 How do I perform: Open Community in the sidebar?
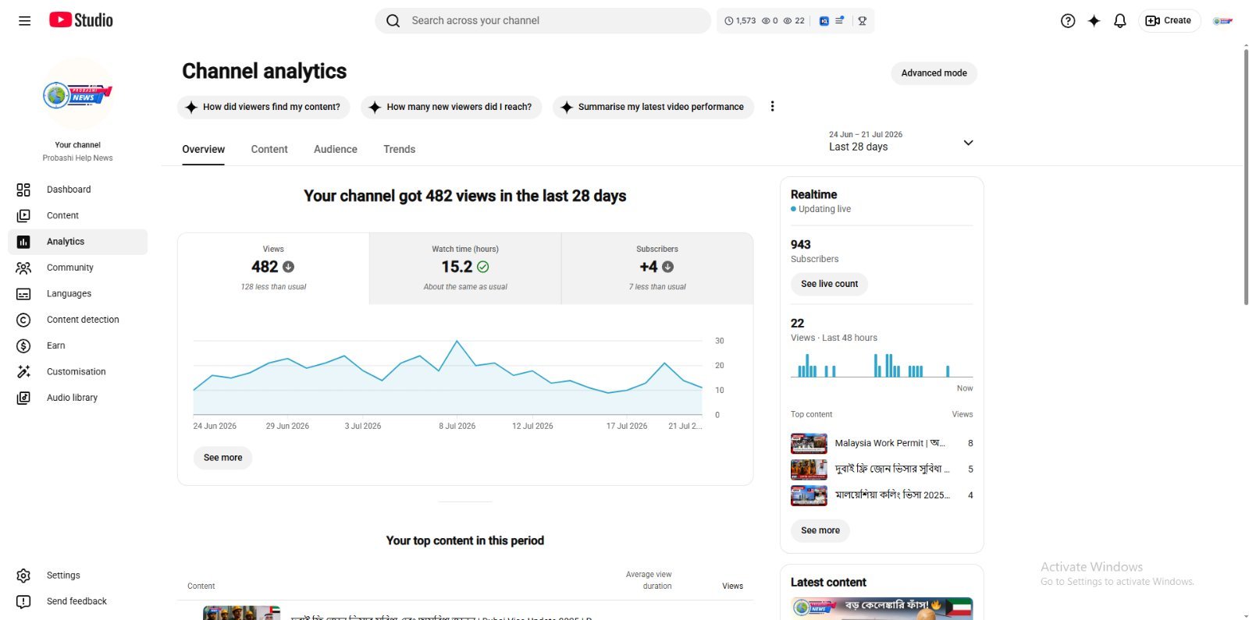tap(78, 267)
